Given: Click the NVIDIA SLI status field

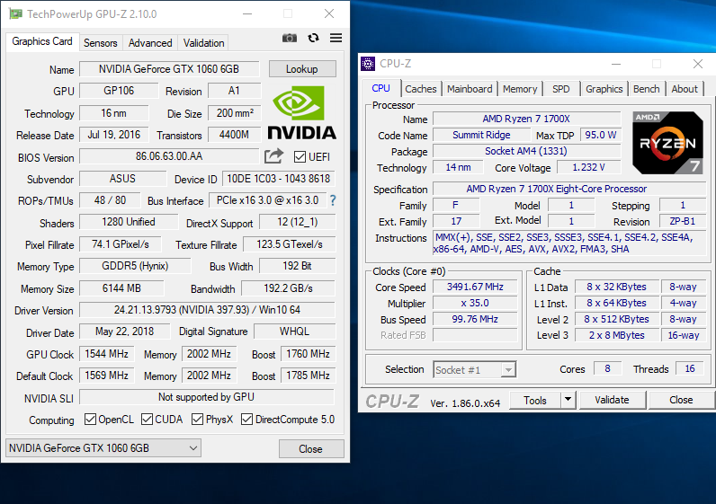Looking at the screenshot, I should tap(206, 397).
